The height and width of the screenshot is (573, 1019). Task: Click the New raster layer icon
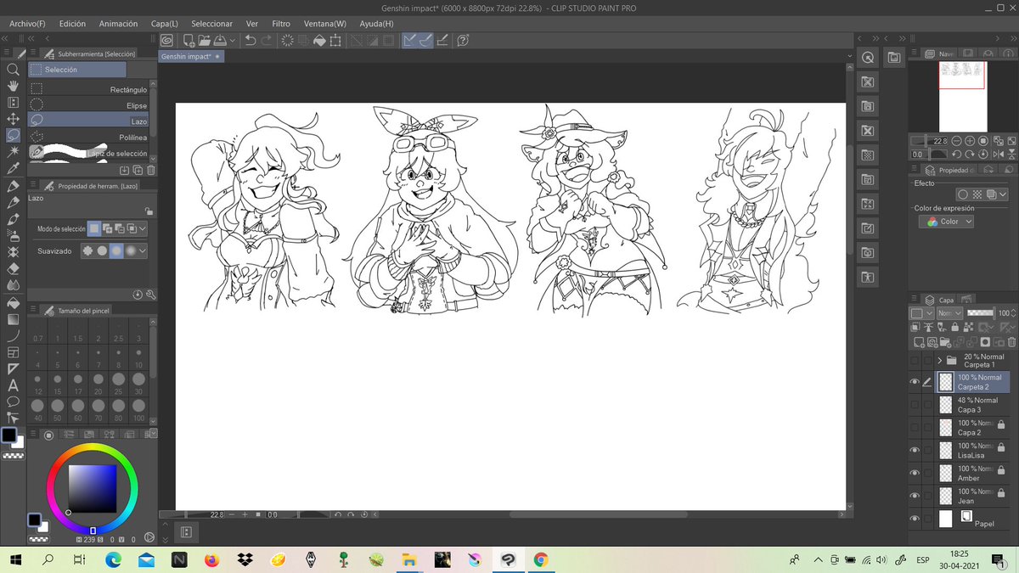point(918,342)
